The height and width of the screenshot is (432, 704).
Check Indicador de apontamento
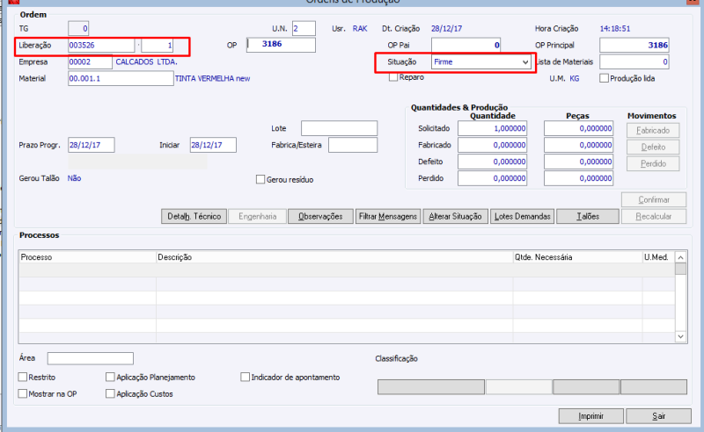[245, 377]
